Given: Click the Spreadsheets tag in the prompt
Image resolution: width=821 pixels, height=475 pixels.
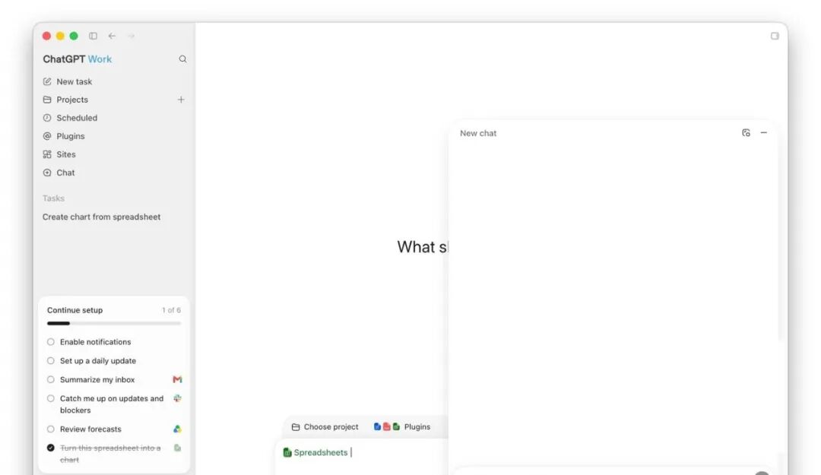Looking at the screenshot, I should [x=315, y=452].
